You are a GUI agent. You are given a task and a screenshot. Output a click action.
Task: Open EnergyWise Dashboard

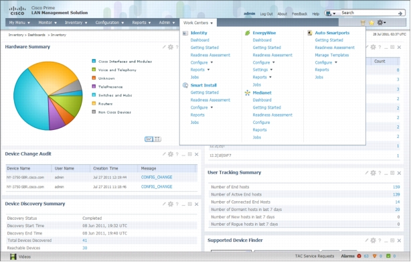[x=262, y=40]
